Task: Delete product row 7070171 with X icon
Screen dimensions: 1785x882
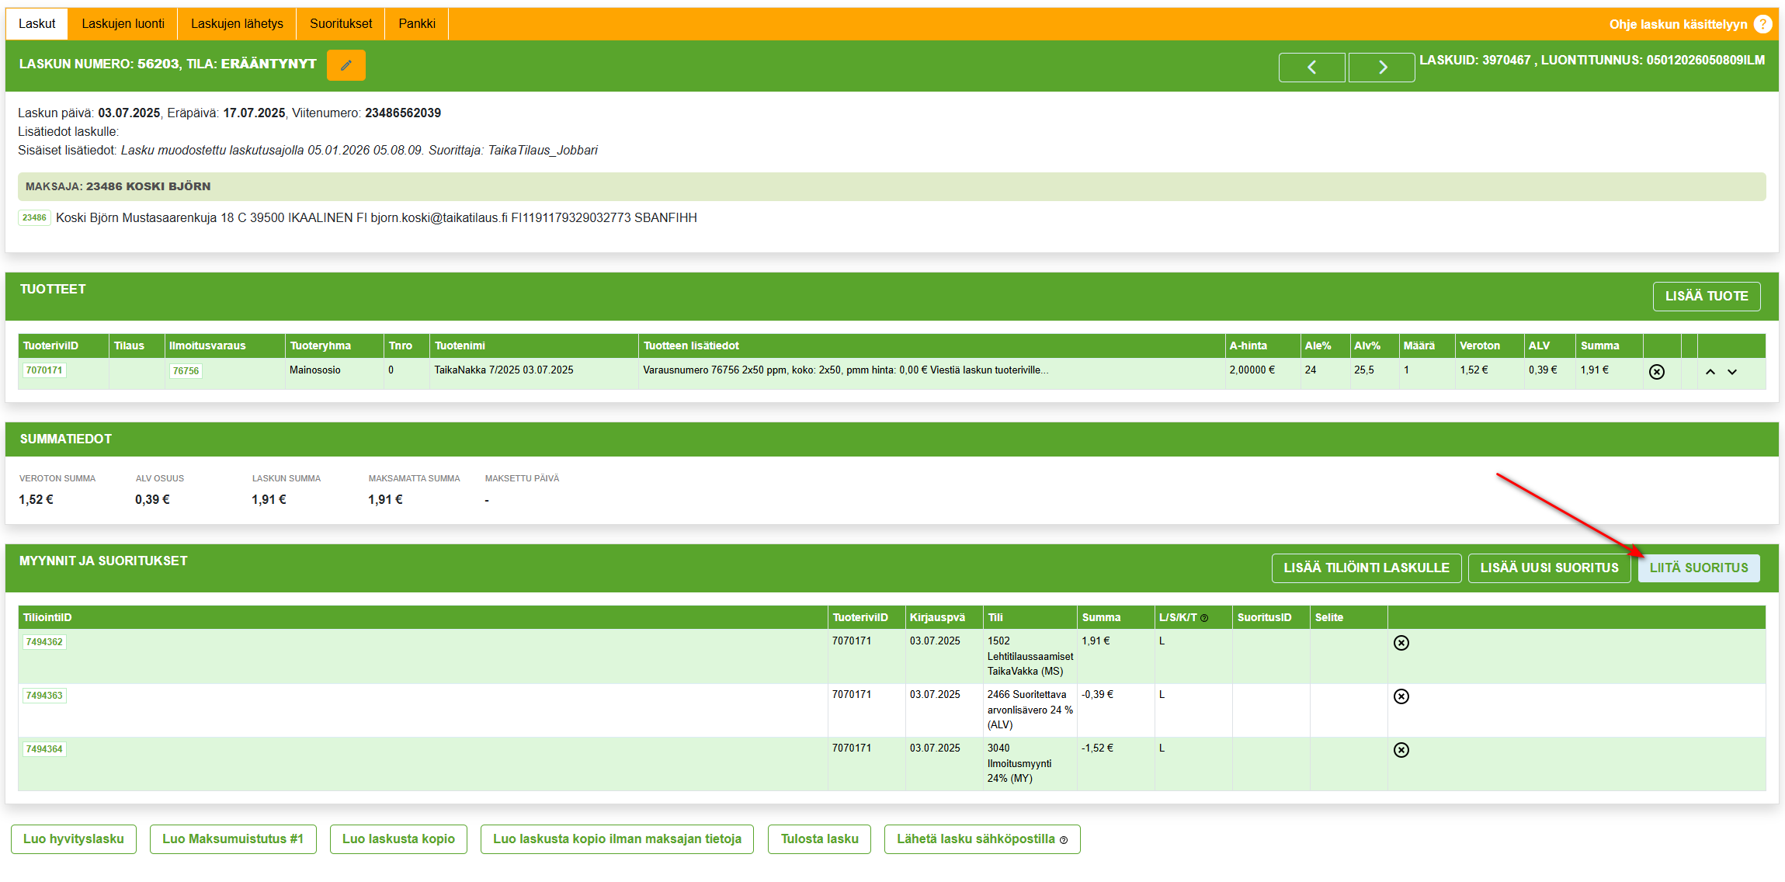Action: click(x=1656, y=372)
